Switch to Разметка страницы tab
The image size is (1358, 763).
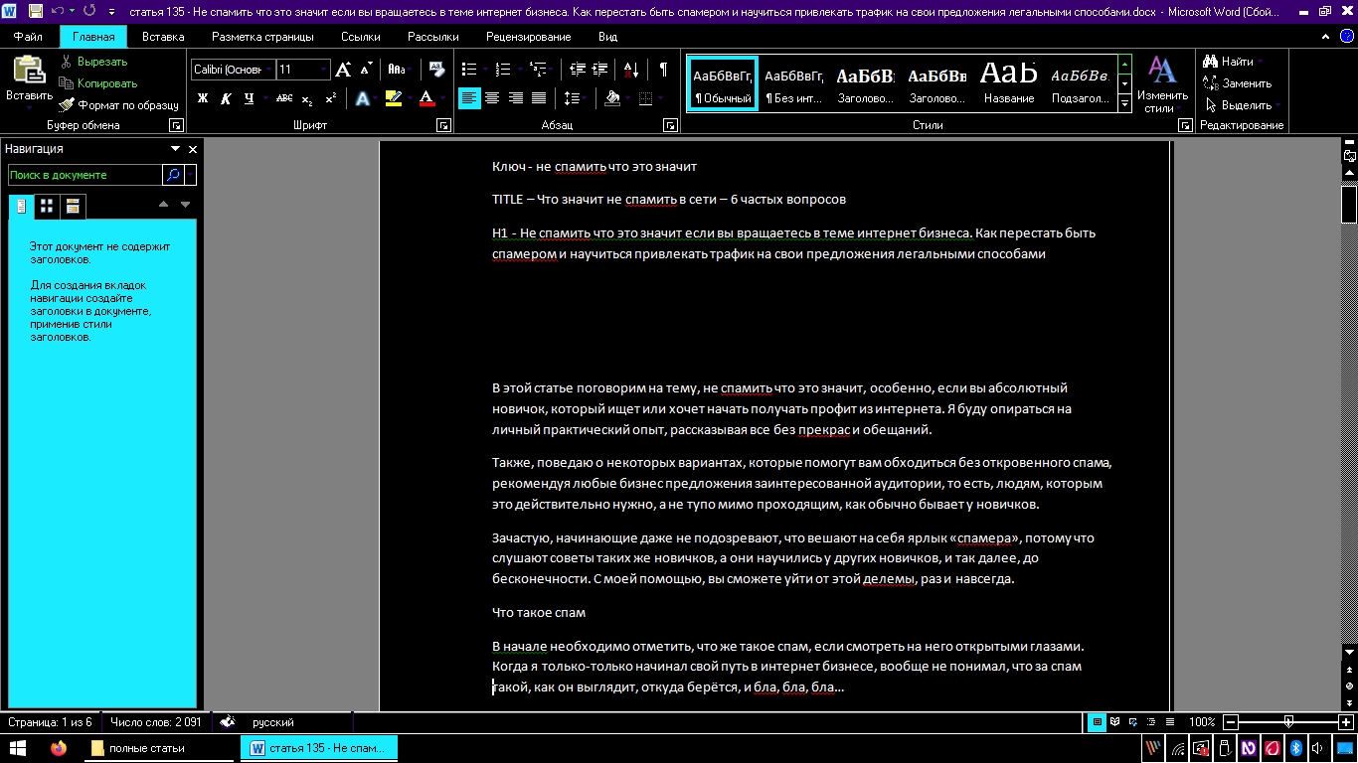click(x=262, y=37)
